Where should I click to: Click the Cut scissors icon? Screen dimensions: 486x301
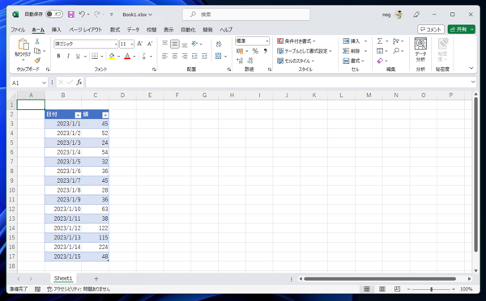pos(37,41)
